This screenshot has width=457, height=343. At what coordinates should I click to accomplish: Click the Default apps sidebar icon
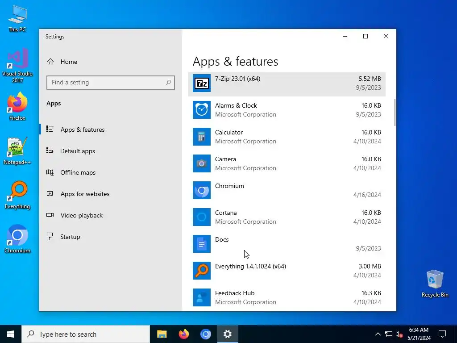[50, 151]
